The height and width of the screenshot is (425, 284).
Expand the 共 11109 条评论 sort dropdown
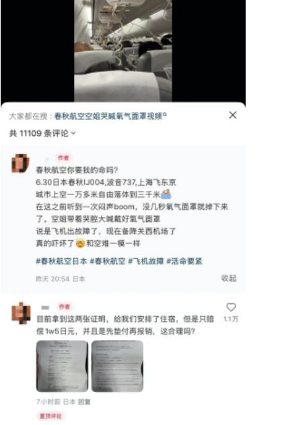pos(42,133)
